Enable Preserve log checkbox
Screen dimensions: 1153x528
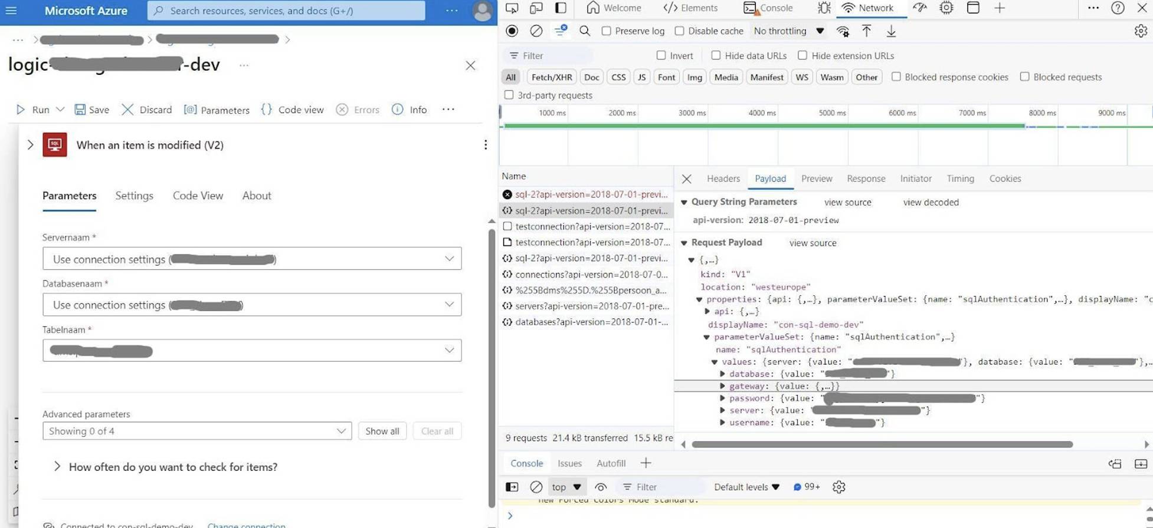pyautogui.click(x=606, y=31)
